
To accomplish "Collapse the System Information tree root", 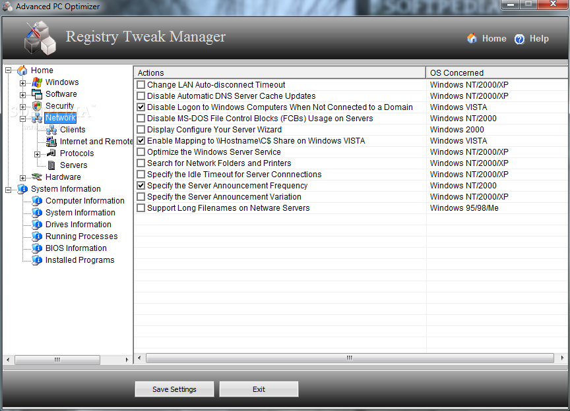I will coord(8,190).
